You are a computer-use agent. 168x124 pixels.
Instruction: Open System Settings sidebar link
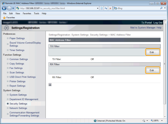point(18,95)
